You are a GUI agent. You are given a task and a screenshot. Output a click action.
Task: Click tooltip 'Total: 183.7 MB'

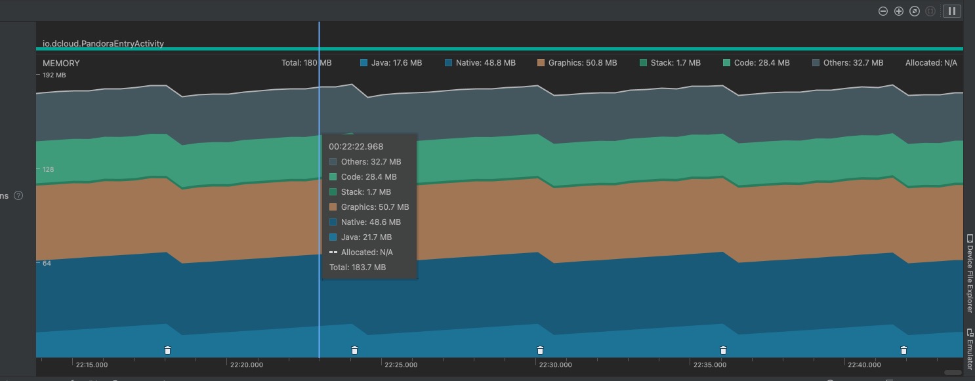[358, 268]
